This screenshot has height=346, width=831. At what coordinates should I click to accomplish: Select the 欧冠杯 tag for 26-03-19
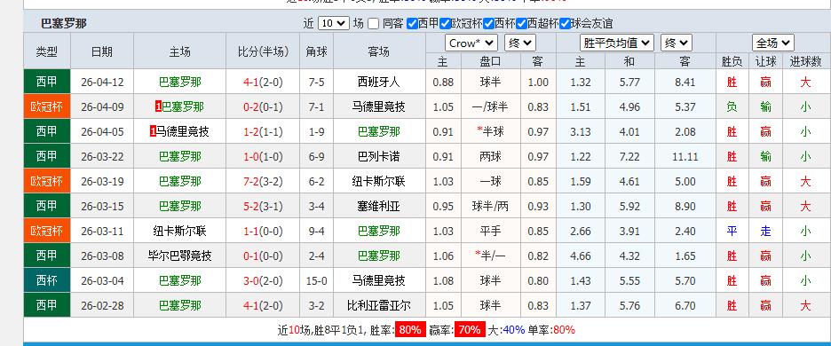pyautogui.click(x=47, y=181)
